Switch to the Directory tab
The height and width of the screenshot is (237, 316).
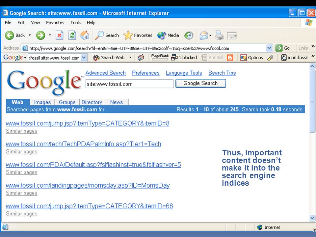point(92,102)
